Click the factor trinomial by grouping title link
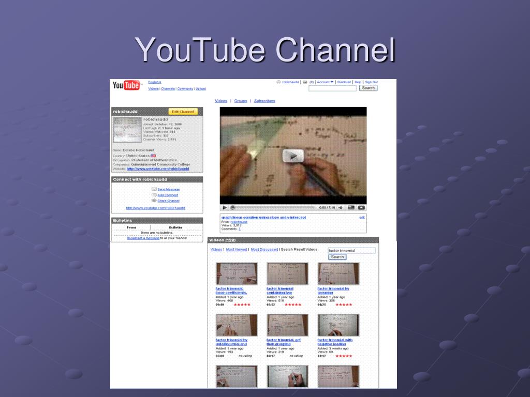The width and height of the screenshot is (530, 397). coord(333,291)
